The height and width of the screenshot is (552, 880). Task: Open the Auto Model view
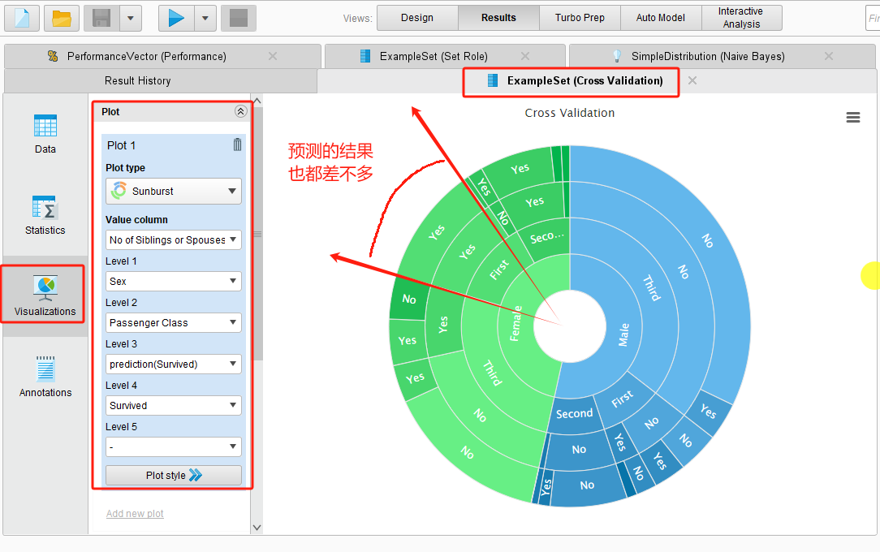(x=661, y=17)
